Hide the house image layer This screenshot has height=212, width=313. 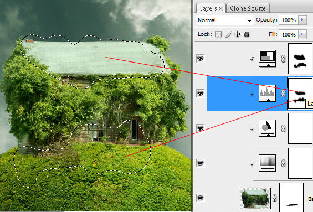(200, 198)
